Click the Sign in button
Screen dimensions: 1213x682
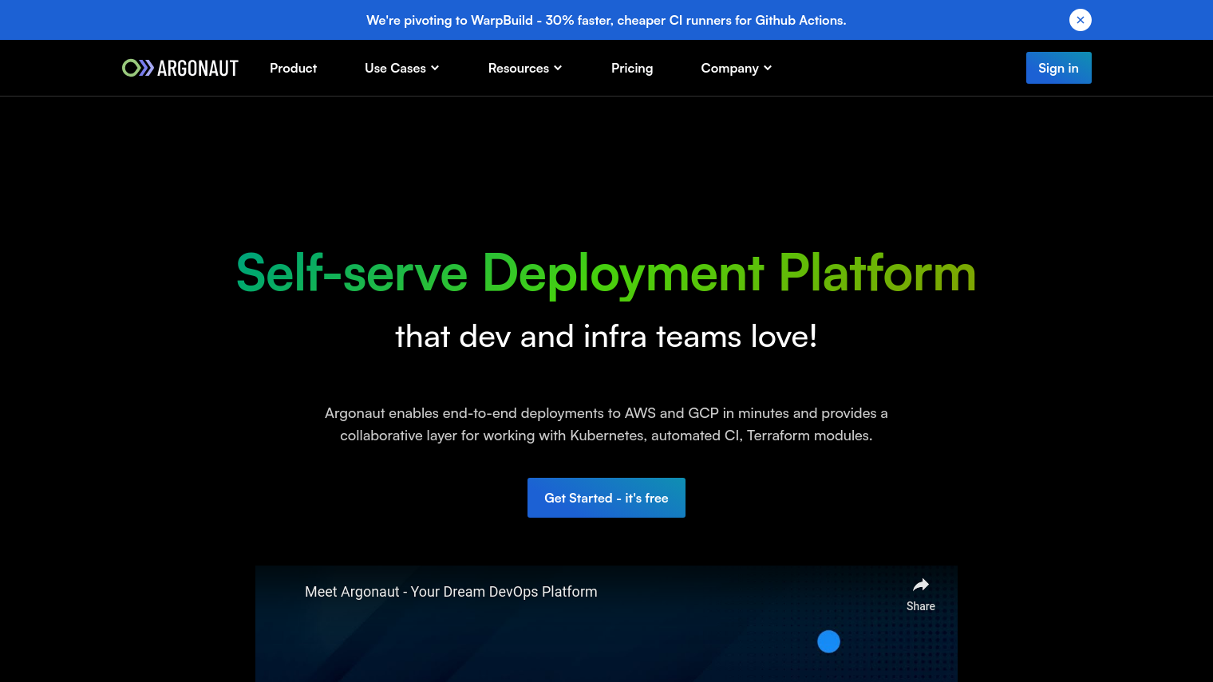click(1058, 68)
